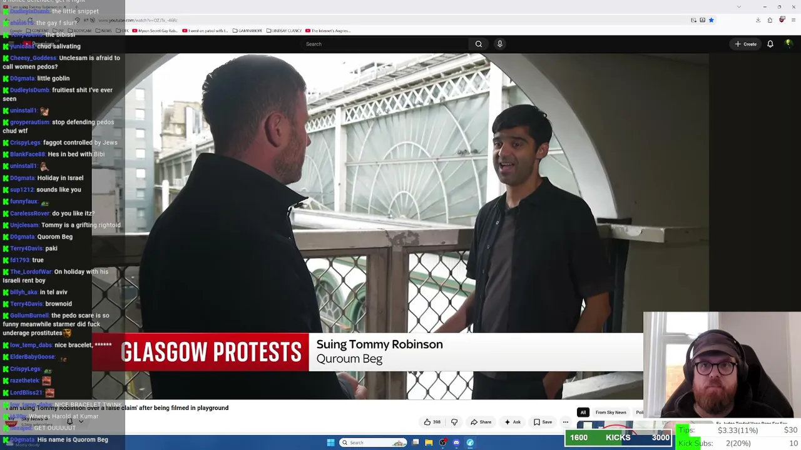Open more actions ellipsis below the video
The image size is (801, 450).
[x=566, y=422]
